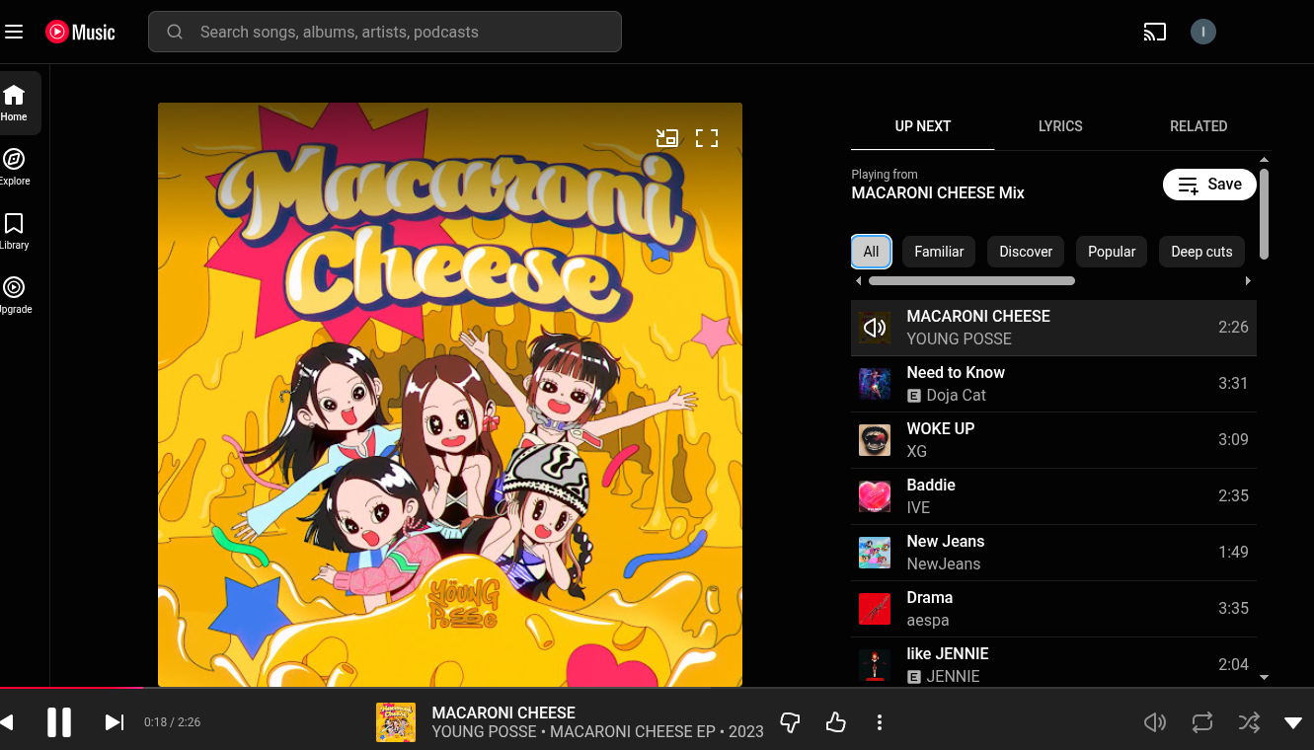Switch to the LYRICS tab

tap(1060, 126)
